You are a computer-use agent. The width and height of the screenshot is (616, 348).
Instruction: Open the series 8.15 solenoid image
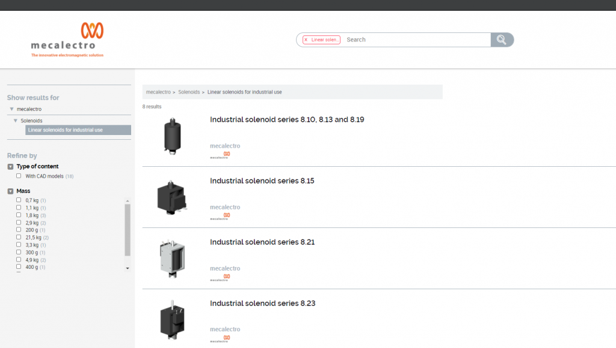173,197
